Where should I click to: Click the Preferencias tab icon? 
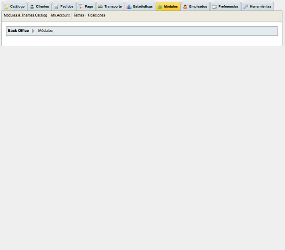tap(214, 7)
